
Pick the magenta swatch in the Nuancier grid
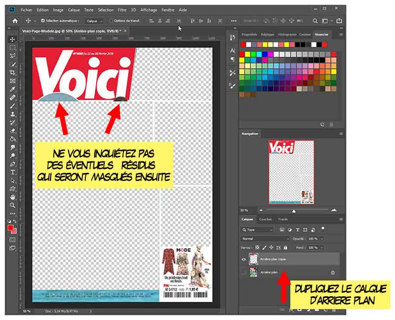(x=271, y=54)
